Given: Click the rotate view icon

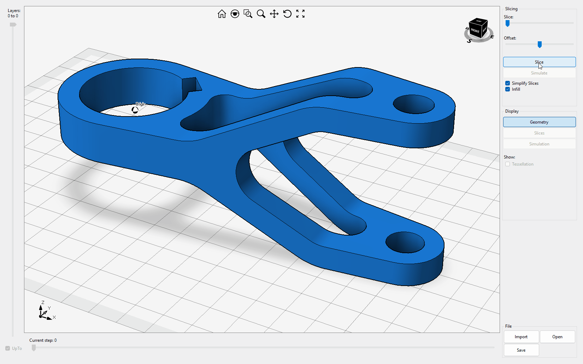Looking at the screenshot, I should click(287, 14).
